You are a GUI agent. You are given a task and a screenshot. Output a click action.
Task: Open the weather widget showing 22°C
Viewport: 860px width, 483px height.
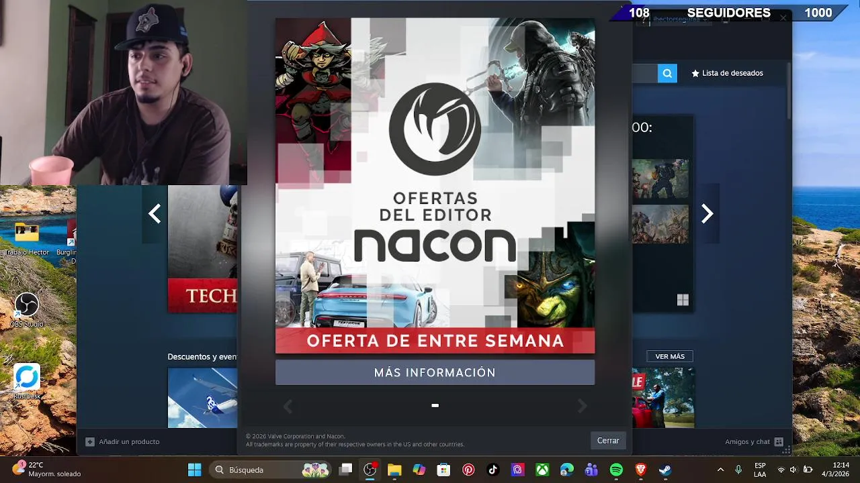click(x=47, y=470)
